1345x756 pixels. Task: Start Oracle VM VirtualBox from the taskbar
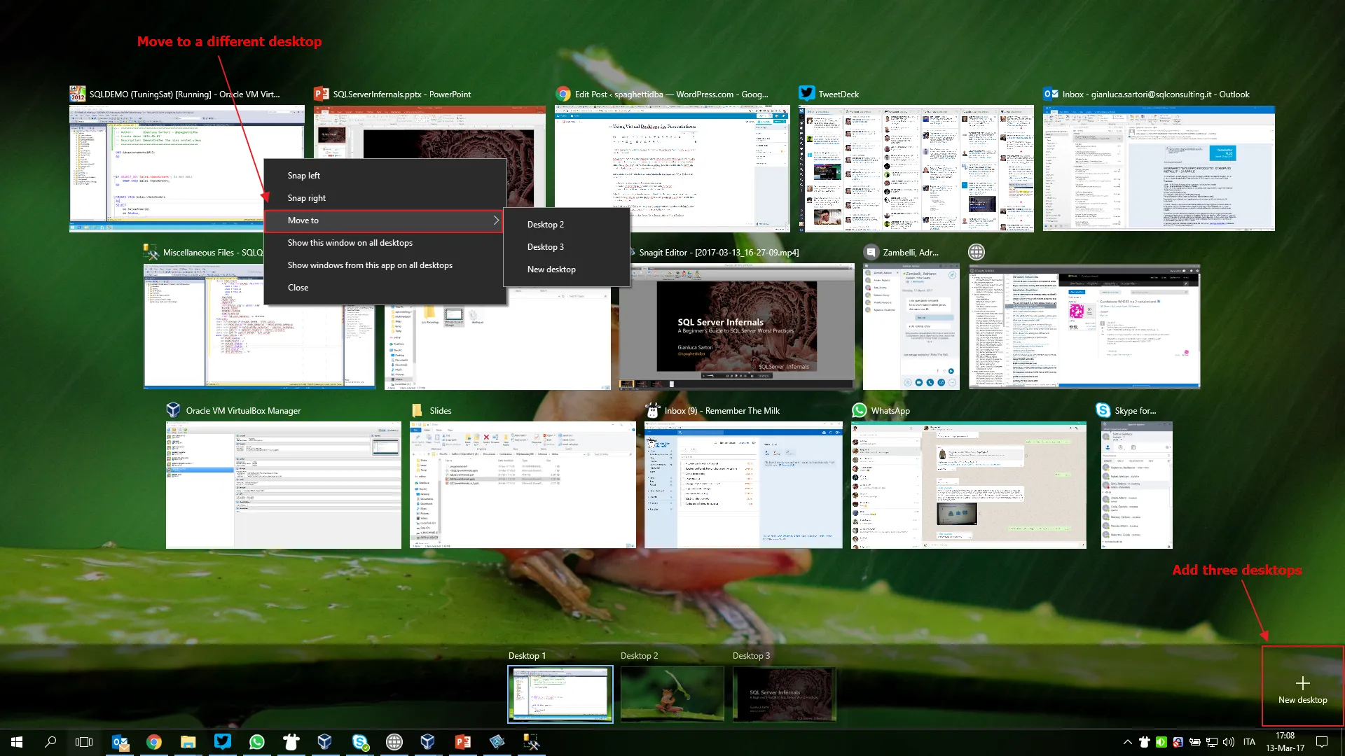(x=325, y=742)
